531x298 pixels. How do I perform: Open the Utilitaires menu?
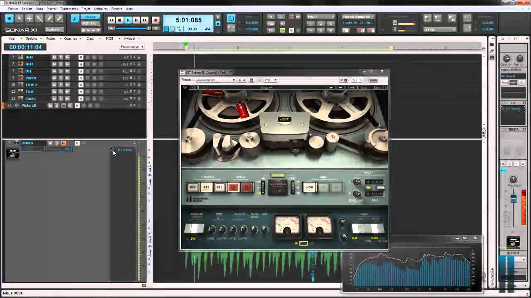101,9
